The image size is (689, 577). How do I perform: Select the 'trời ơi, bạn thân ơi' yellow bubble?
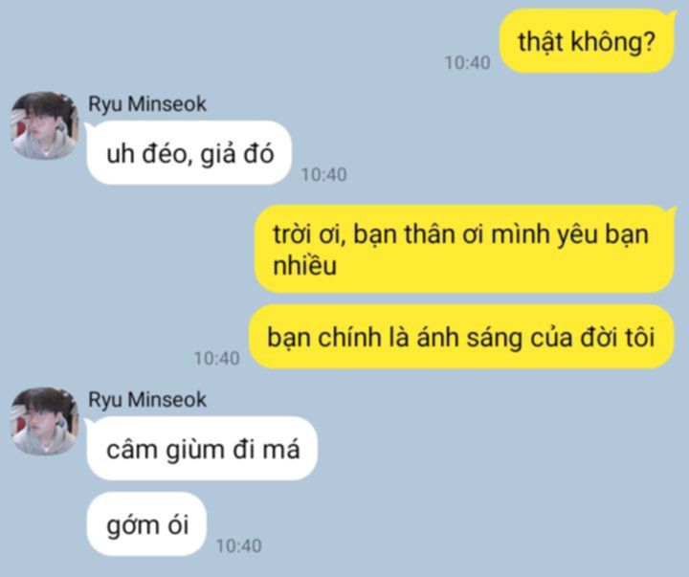pyautogui.click(x=464, y=249)
